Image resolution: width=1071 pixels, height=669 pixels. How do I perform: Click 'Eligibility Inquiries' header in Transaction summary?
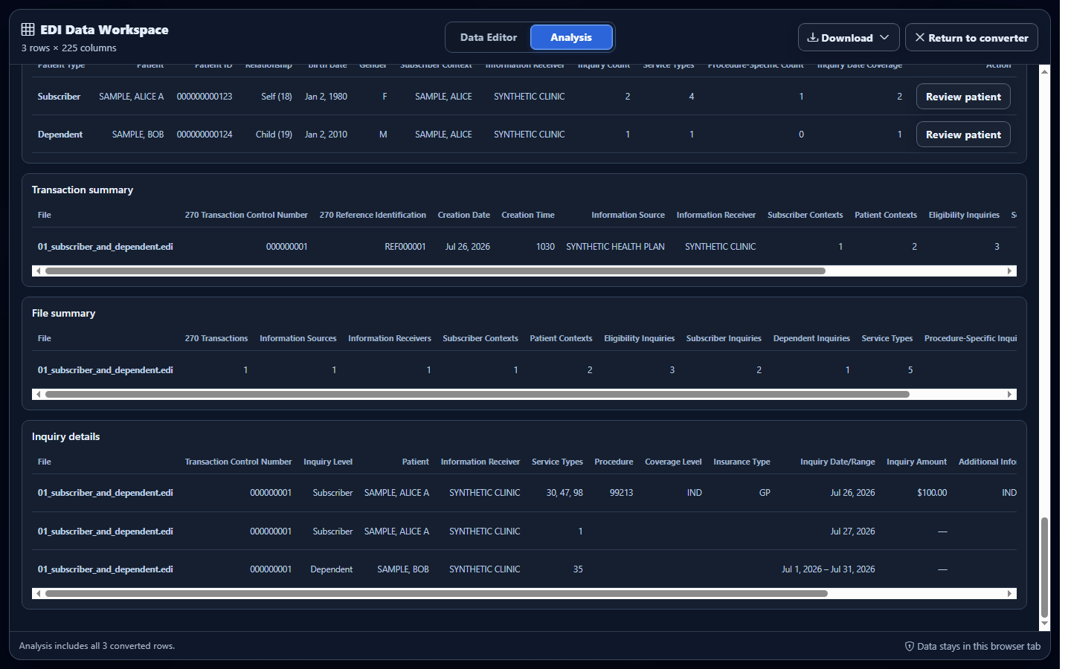point(964,215)
